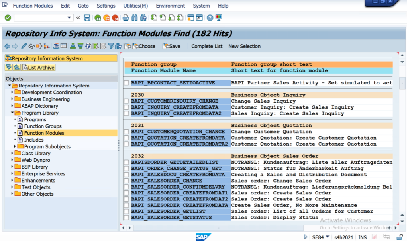This screenshot has height=241, width=408.
Task: Click the glasses Display icon
Action: click(x=31, y=46)
